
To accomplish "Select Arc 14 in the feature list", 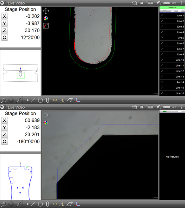I will click(x=172, y=82).
